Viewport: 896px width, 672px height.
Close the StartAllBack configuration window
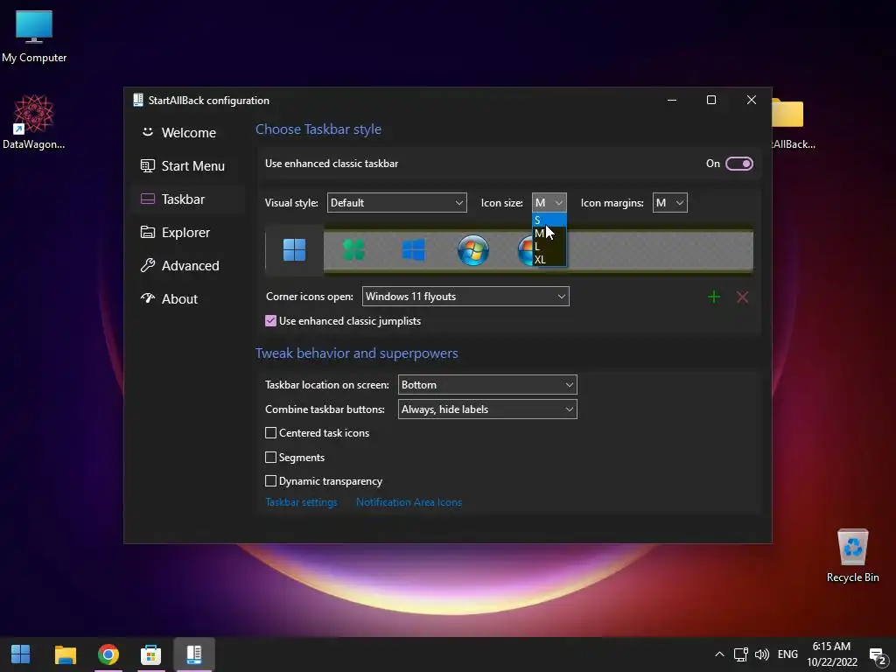pos(752,100)
